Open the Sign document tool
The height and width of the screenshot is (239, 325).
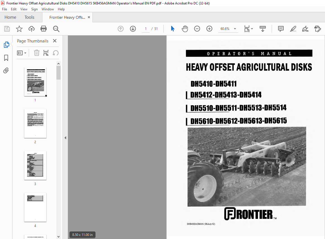[305, 29]
